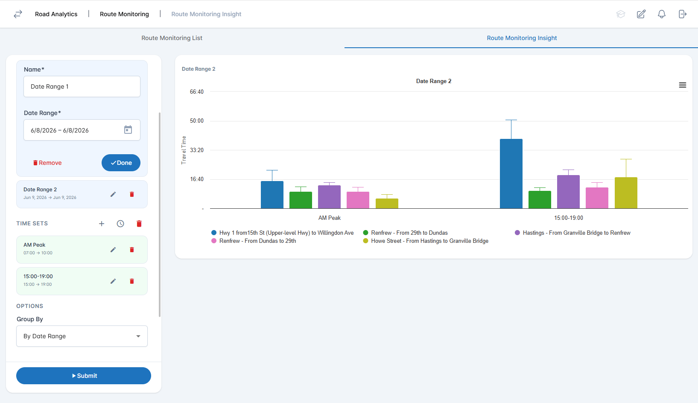
Task: Toggle Howe Street - From Hastings legend series
Action: (426, 241)
